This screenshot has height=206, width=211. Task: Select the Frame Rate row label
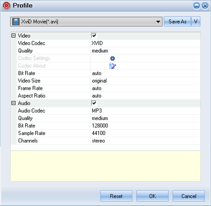point(30,88)
